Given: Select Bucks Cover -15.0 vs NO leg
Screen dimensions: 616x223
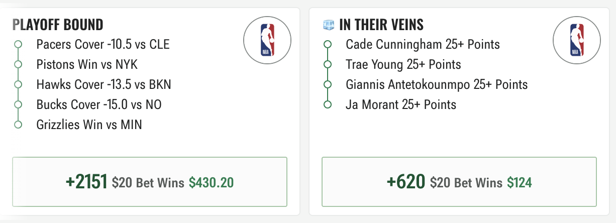Looking at the screenshot, I should click(99, 104).
